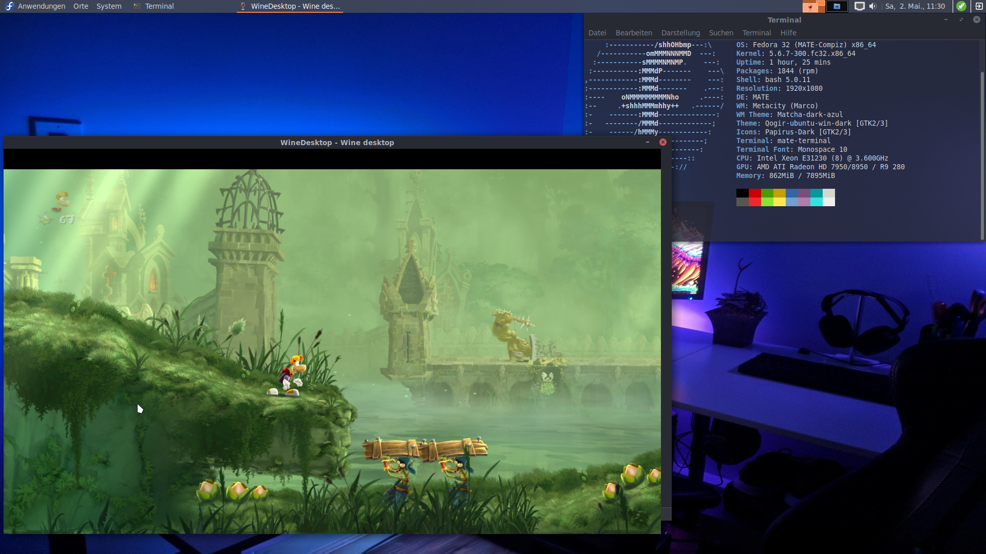This screenshot has width=986, height=554.
Task: Click the red swatch in neofetch palette
Action: point(754,193)
